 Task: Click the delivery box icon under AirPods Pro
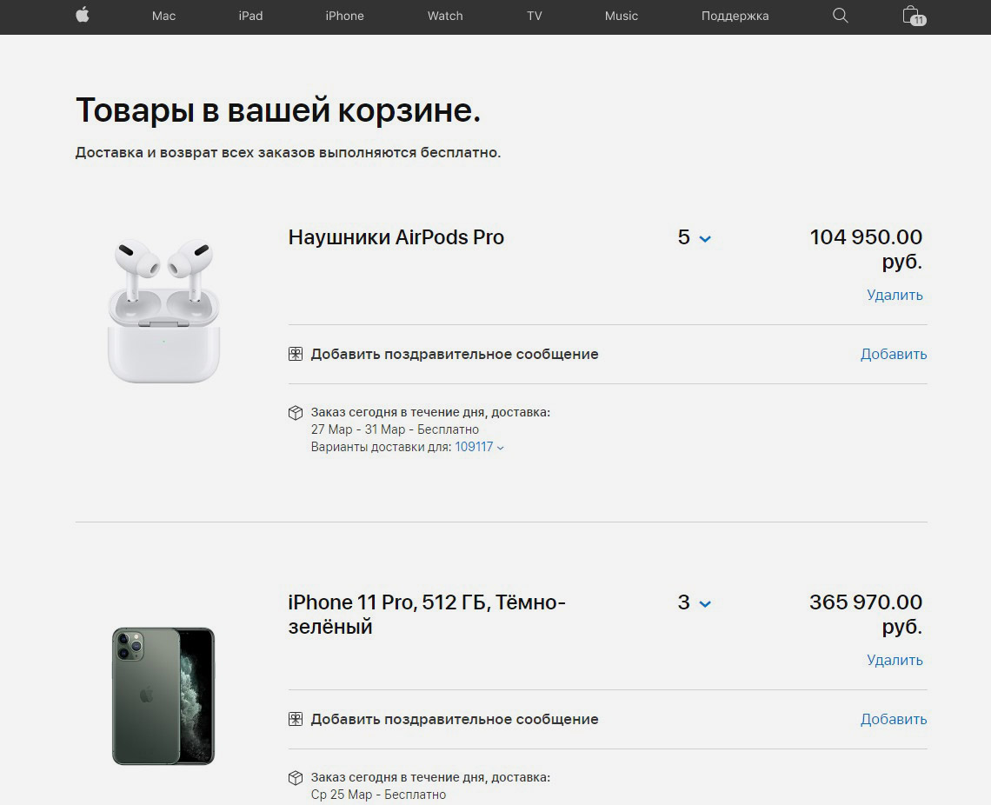[296, 413]
